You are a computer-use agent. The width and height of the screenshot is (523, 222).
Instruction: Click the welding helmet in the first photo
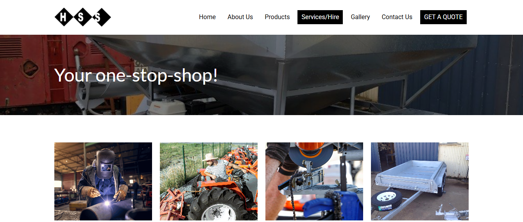pos(105,162)
